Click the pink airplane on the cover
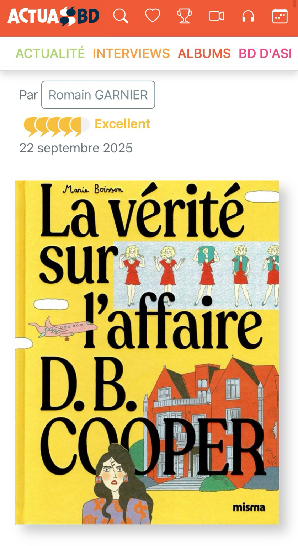This screenshot has height=546, width=298. click(x=62, y=328)
